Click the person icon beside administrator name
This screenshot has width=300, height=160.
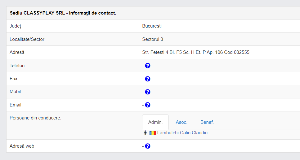pos(145,133)
